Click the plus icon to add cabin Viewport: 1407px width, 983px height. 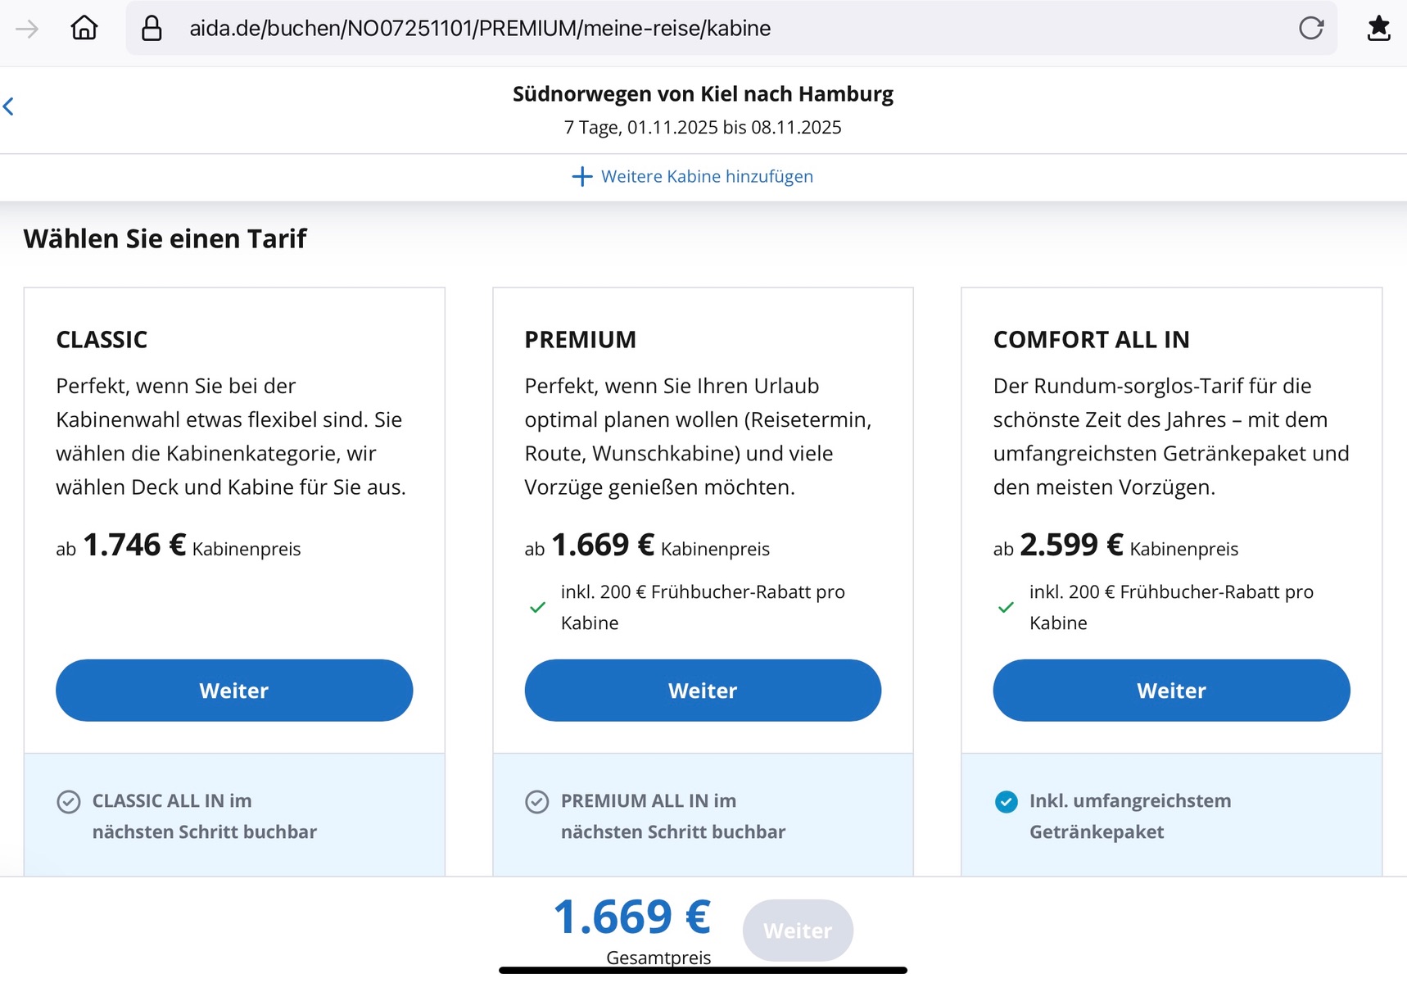click(x=581, y=177)
